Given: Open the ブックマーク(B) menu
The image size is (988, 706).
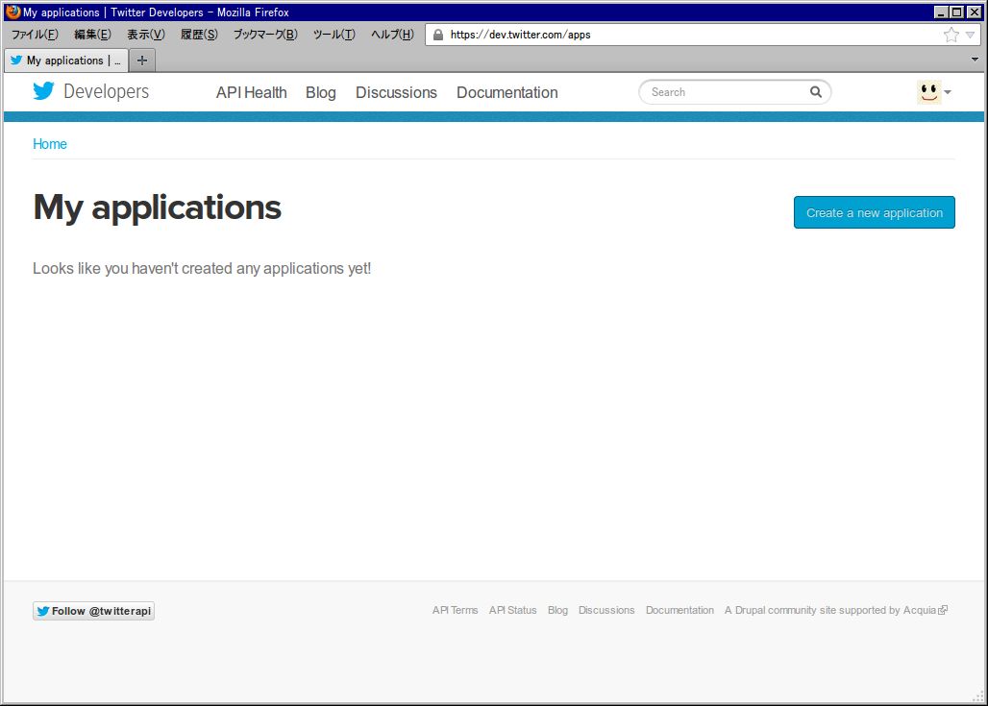Looking at the screenshot, I should point(265,35).
